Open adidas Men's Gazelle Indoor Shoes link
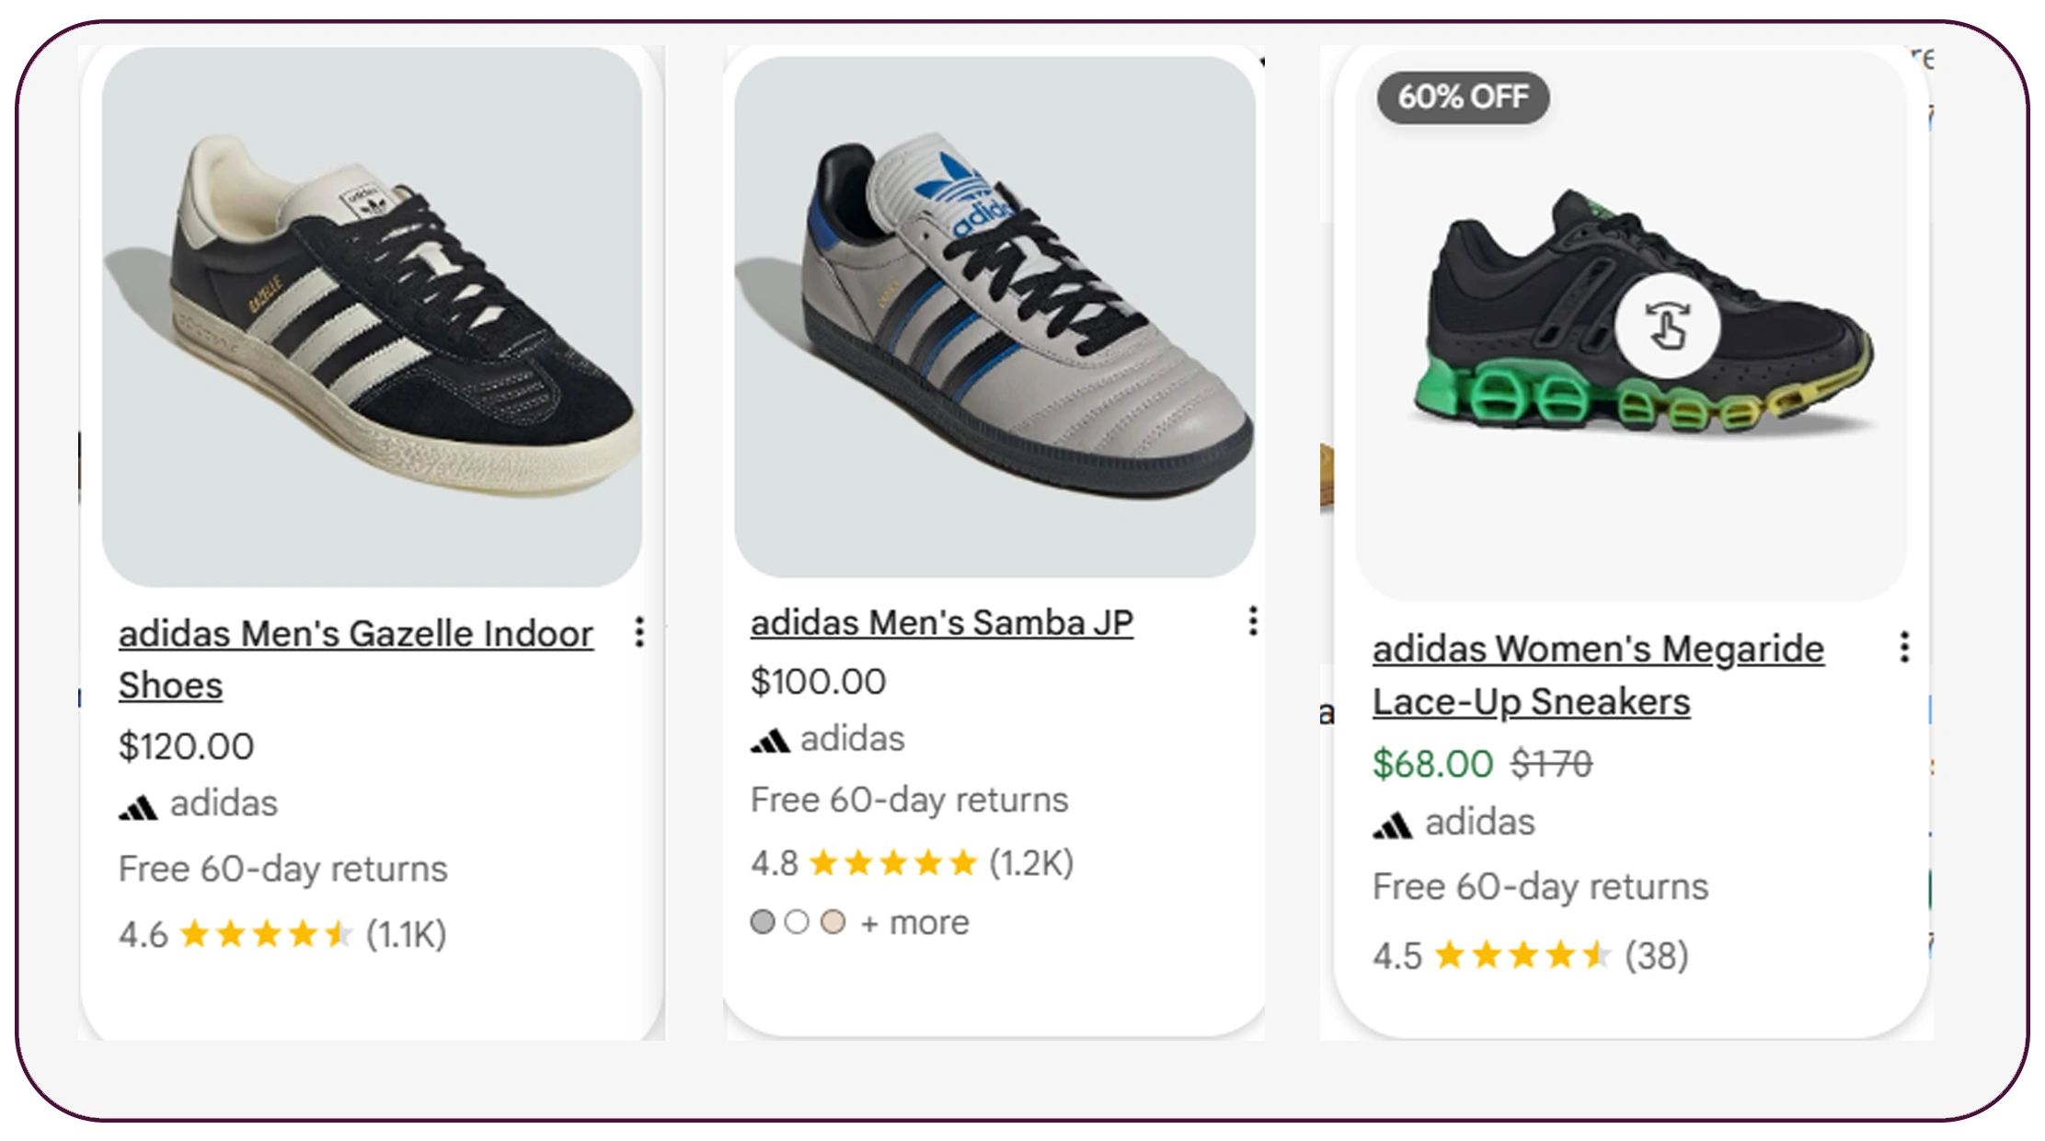This screenshot has height=1141, width=2045. tap(355, 634)
